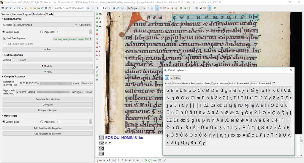
Task: Show more virtual keyboard tabs
Action: (x=274, y=83)
